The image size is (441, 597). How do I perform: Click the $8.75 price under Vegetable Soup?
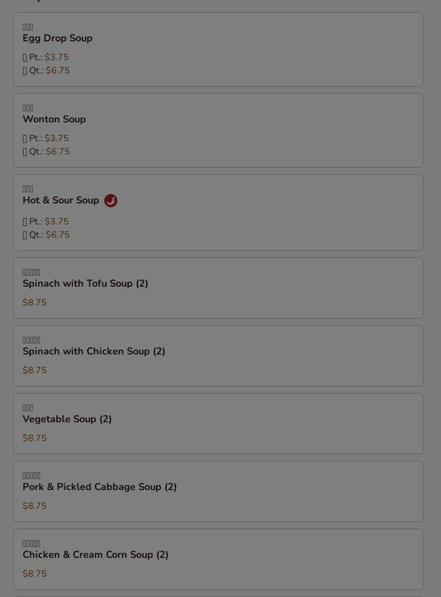[35, 438]
